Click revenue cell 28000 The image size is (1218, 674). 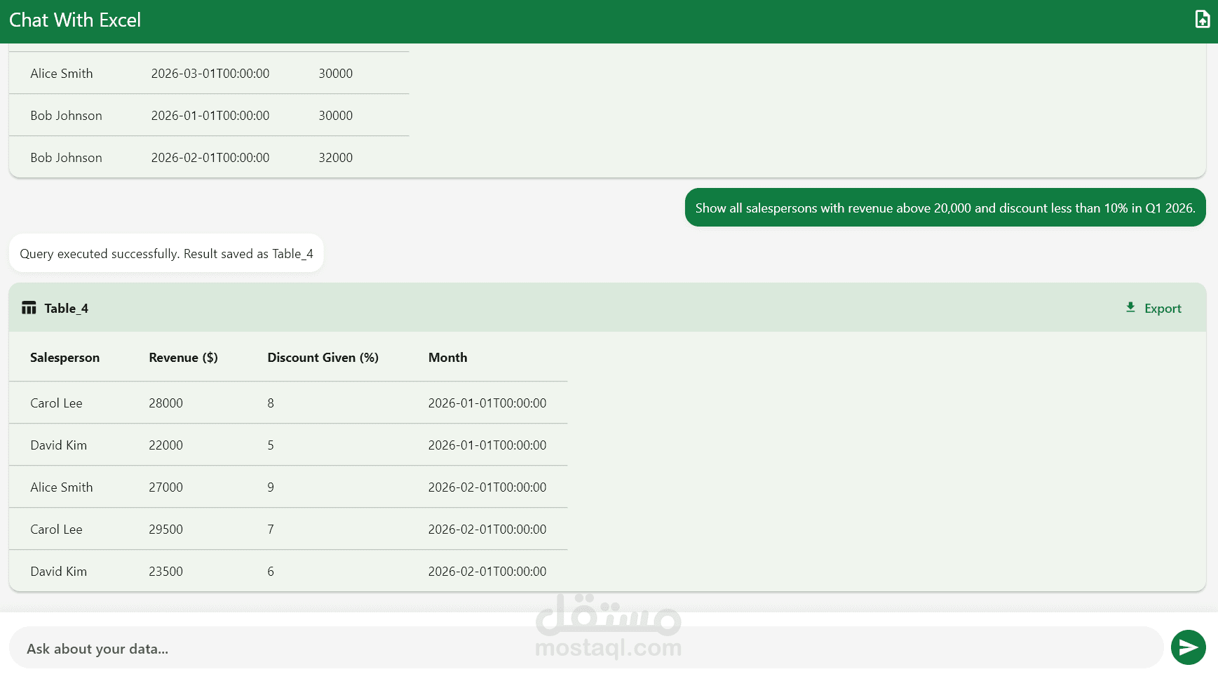(165, 403)
